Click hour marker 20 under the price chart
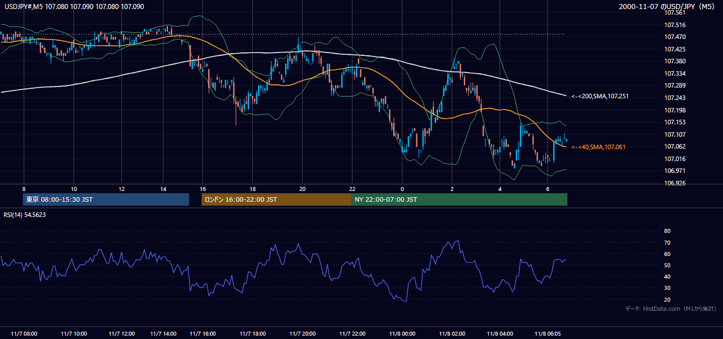The height and width of the screenshot is (339, 723). coord(303,189)
